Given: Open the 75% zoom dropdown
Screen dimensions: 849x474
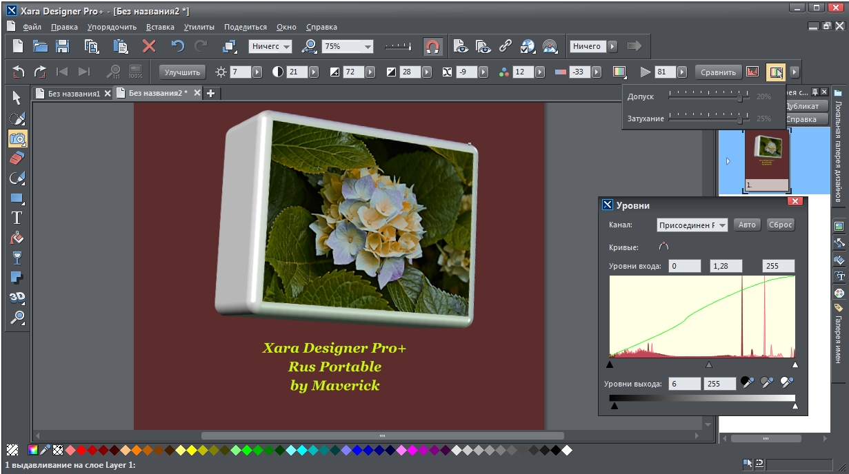Looking at the screenshot, I should coord(368,47).
